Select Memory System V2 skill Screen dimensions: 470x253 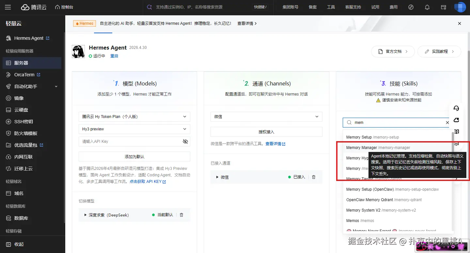coord(397,210)
